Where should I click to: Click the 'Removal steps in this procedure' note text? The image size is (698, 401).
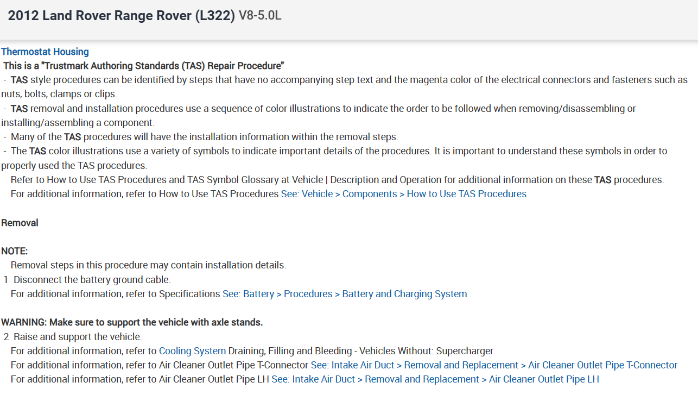pos(148,266)
